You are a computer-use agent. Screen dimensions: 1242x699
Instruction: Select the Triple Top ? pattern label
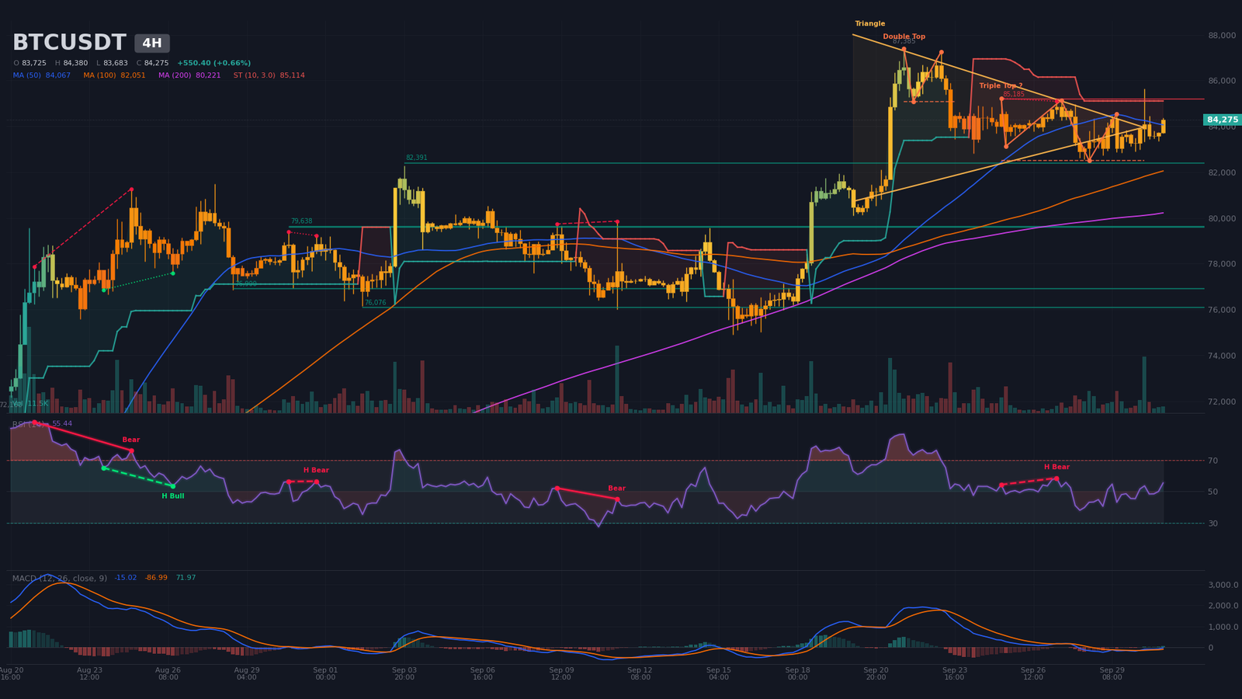coord(1001,85)
